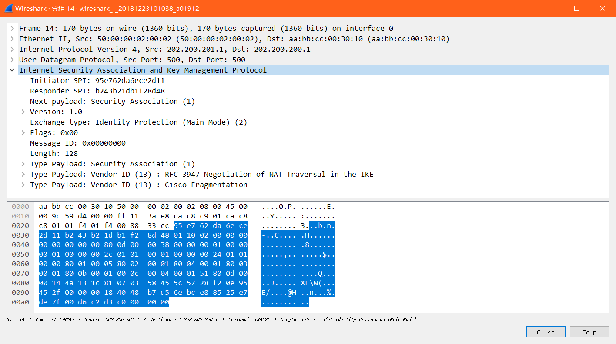
Task: Expand the Flags: 0x00 field
Action: [x=23, y=133]
